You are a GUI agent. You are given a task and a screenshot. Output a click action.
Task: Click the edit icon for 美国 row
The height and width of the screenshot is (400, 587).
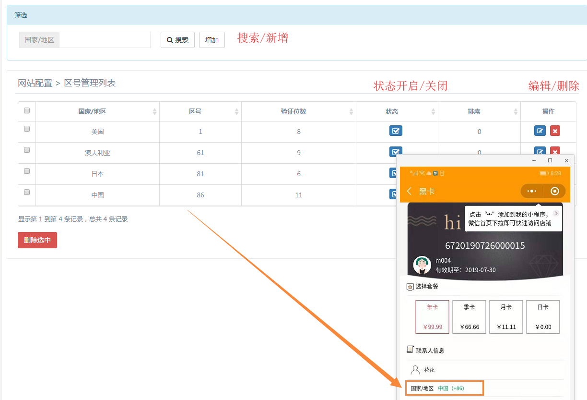point(540,131)
